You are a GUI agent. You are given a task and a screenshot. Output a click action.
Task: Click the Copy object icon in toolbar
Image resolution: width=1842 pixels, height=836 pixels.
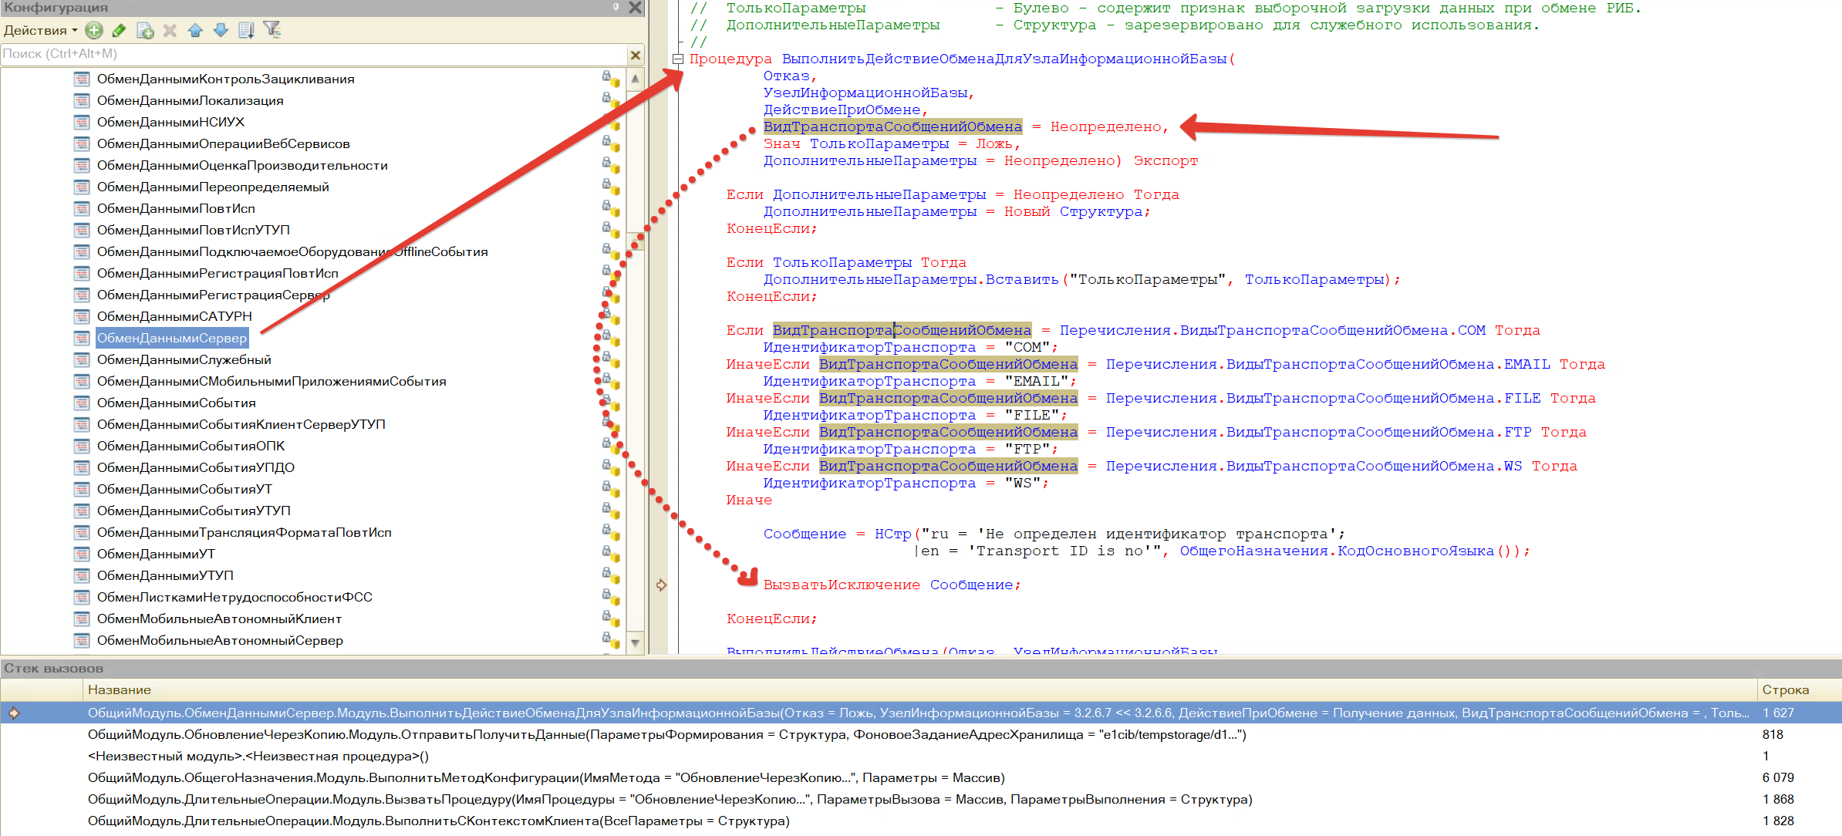click(x=145, y=31)
